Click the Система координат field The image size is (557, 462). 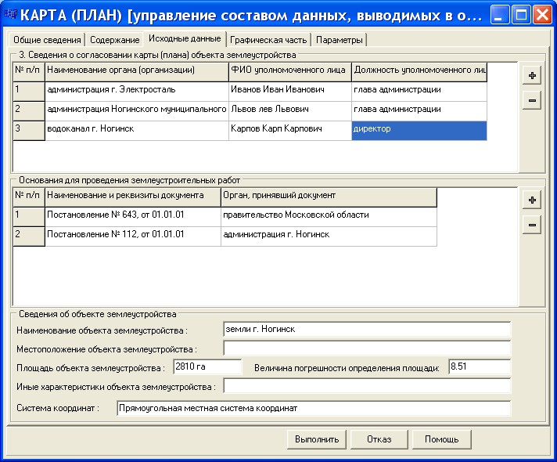pyautogui.click(x=313, y=408)
